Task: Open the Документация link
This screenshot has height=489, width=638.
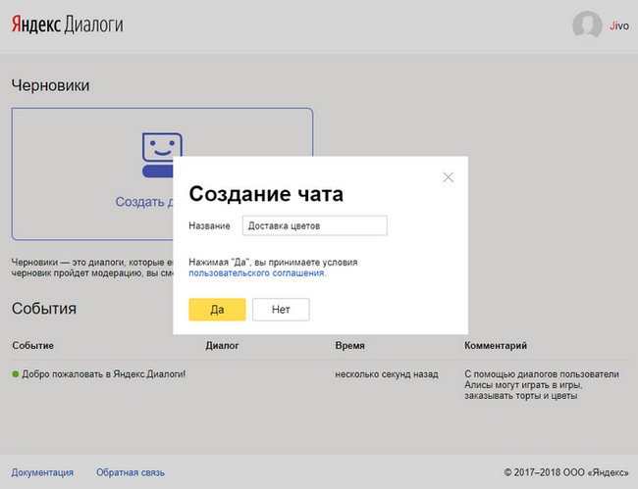Action: coord(42,472)
